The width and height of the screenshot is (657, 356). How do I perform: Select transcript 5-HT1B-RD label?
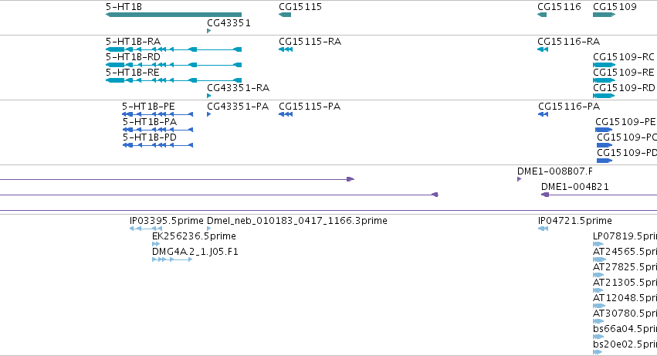[x=133, y=57]
